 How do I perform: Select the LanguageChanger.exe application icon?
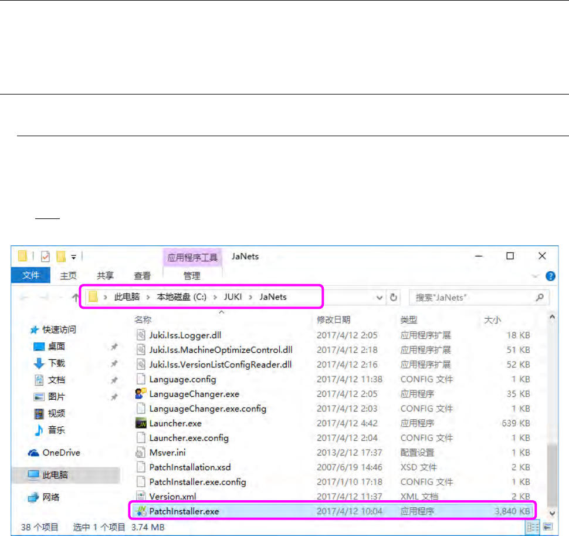(141, 394)
